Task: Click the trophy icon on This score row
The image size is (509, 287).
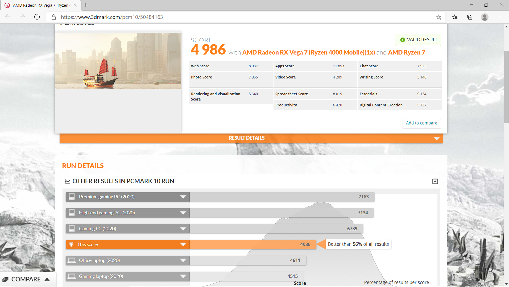Action: tap(71, 244)
